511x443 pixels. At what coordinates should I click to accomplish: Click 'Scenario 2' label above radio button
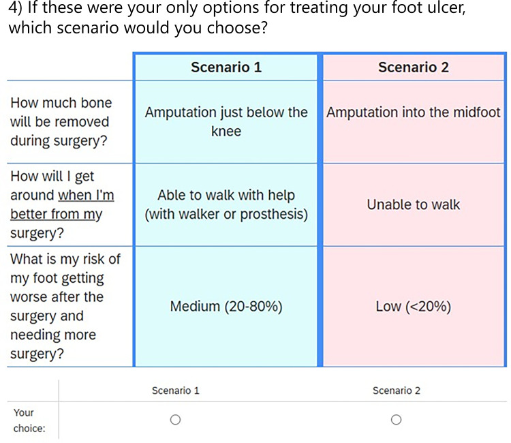(397, 391)
